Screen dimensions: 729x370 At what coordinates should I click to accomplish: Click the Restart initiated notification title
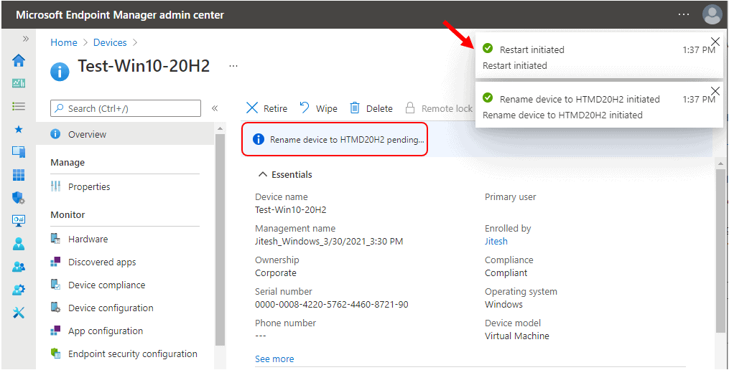[532, 49]
